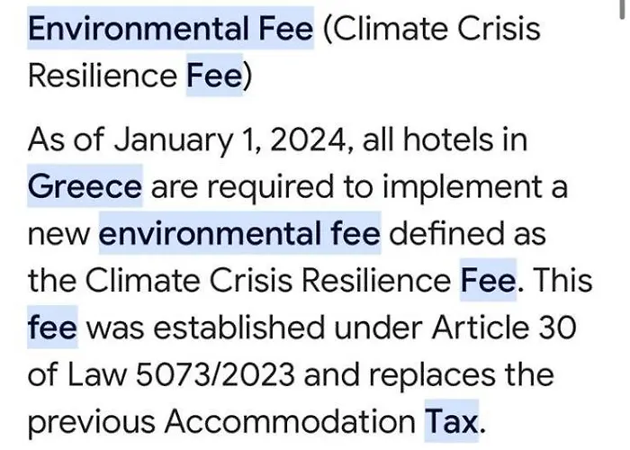Click '(Climate Crisis' in the heading
630x450 pixels.
click(431, 29)
